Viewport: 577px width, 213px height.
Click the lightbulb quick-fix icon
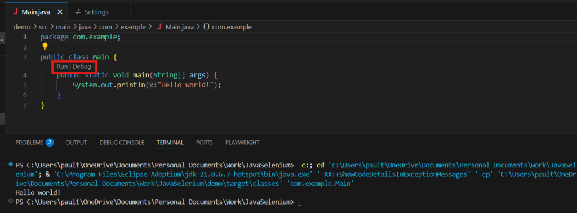(x=45, y=46)
